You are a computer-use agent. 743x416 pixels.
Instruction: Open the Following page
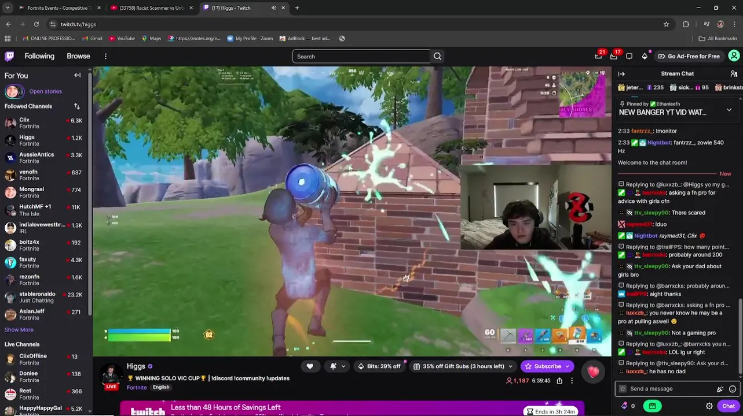pyautogui.click(x=39, y=57)
